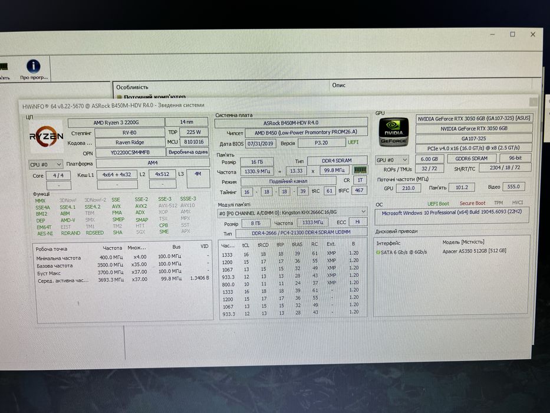Image resolution: width=550 pixels, height=413 pixels.
Task: Maximize the main HWiNFO window
Action: (x=512, y=34)
